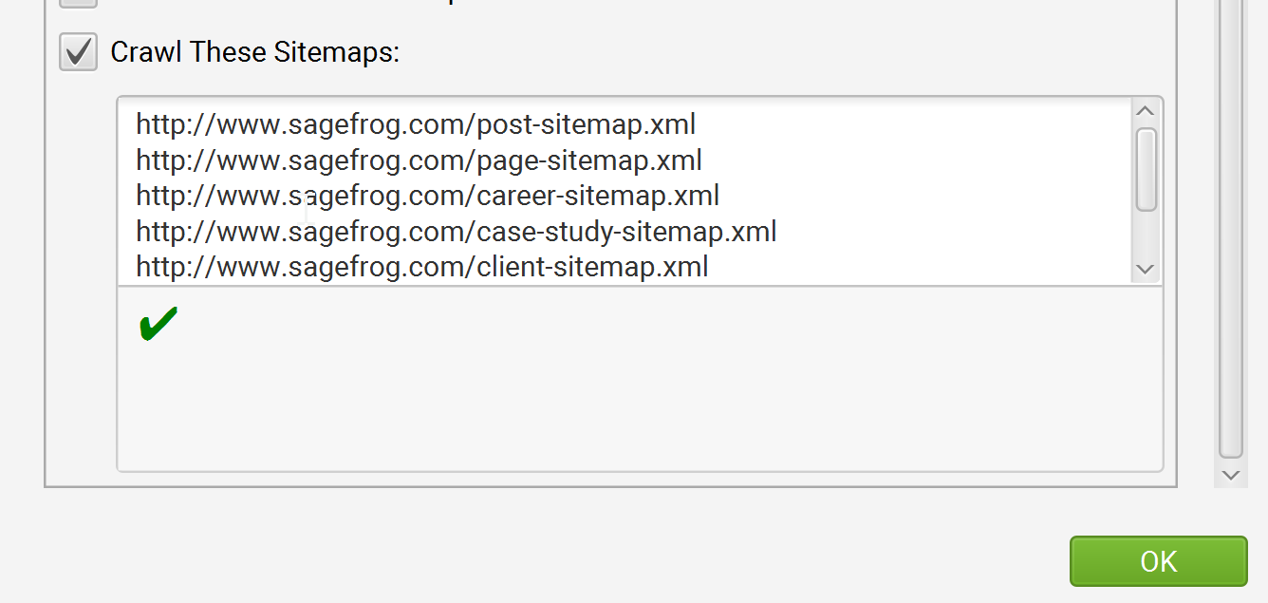Click the sitemap list scrollbar thumb
This screenshot has height=603, width=1268.
tap(1146, 169)
